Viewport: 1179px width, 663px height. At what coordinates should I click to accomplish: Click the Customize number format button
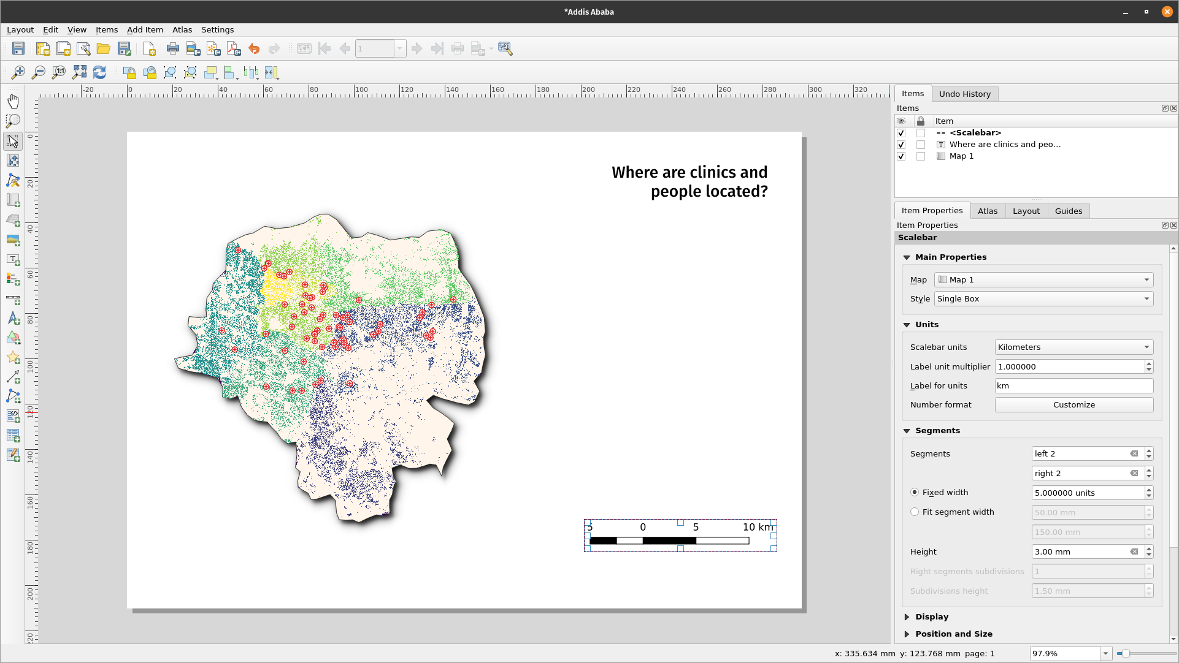1073,404
